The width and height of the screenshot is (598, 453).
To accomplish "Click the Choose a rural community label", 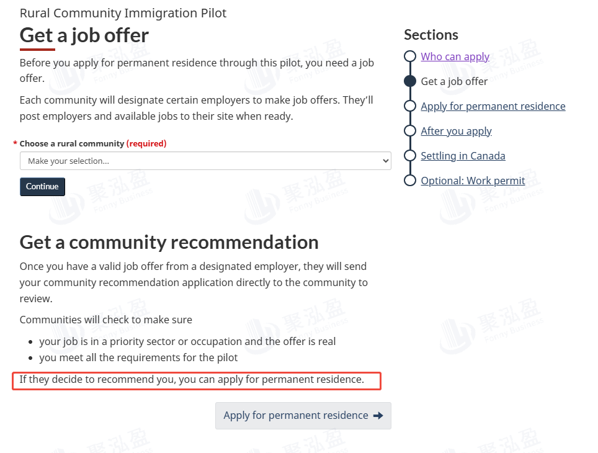I will coord(72,143).
